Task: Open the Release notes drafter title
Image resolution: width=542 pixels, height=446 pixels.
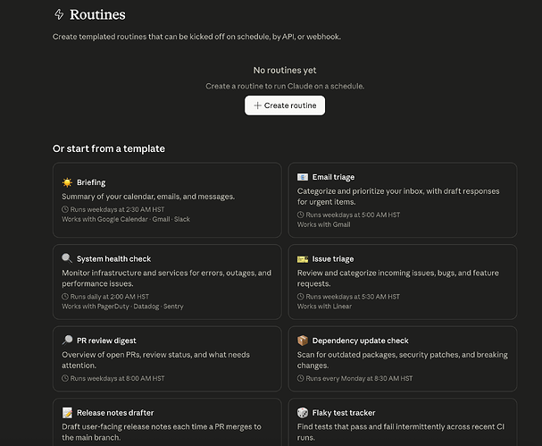Action: (x=115, y=413)
